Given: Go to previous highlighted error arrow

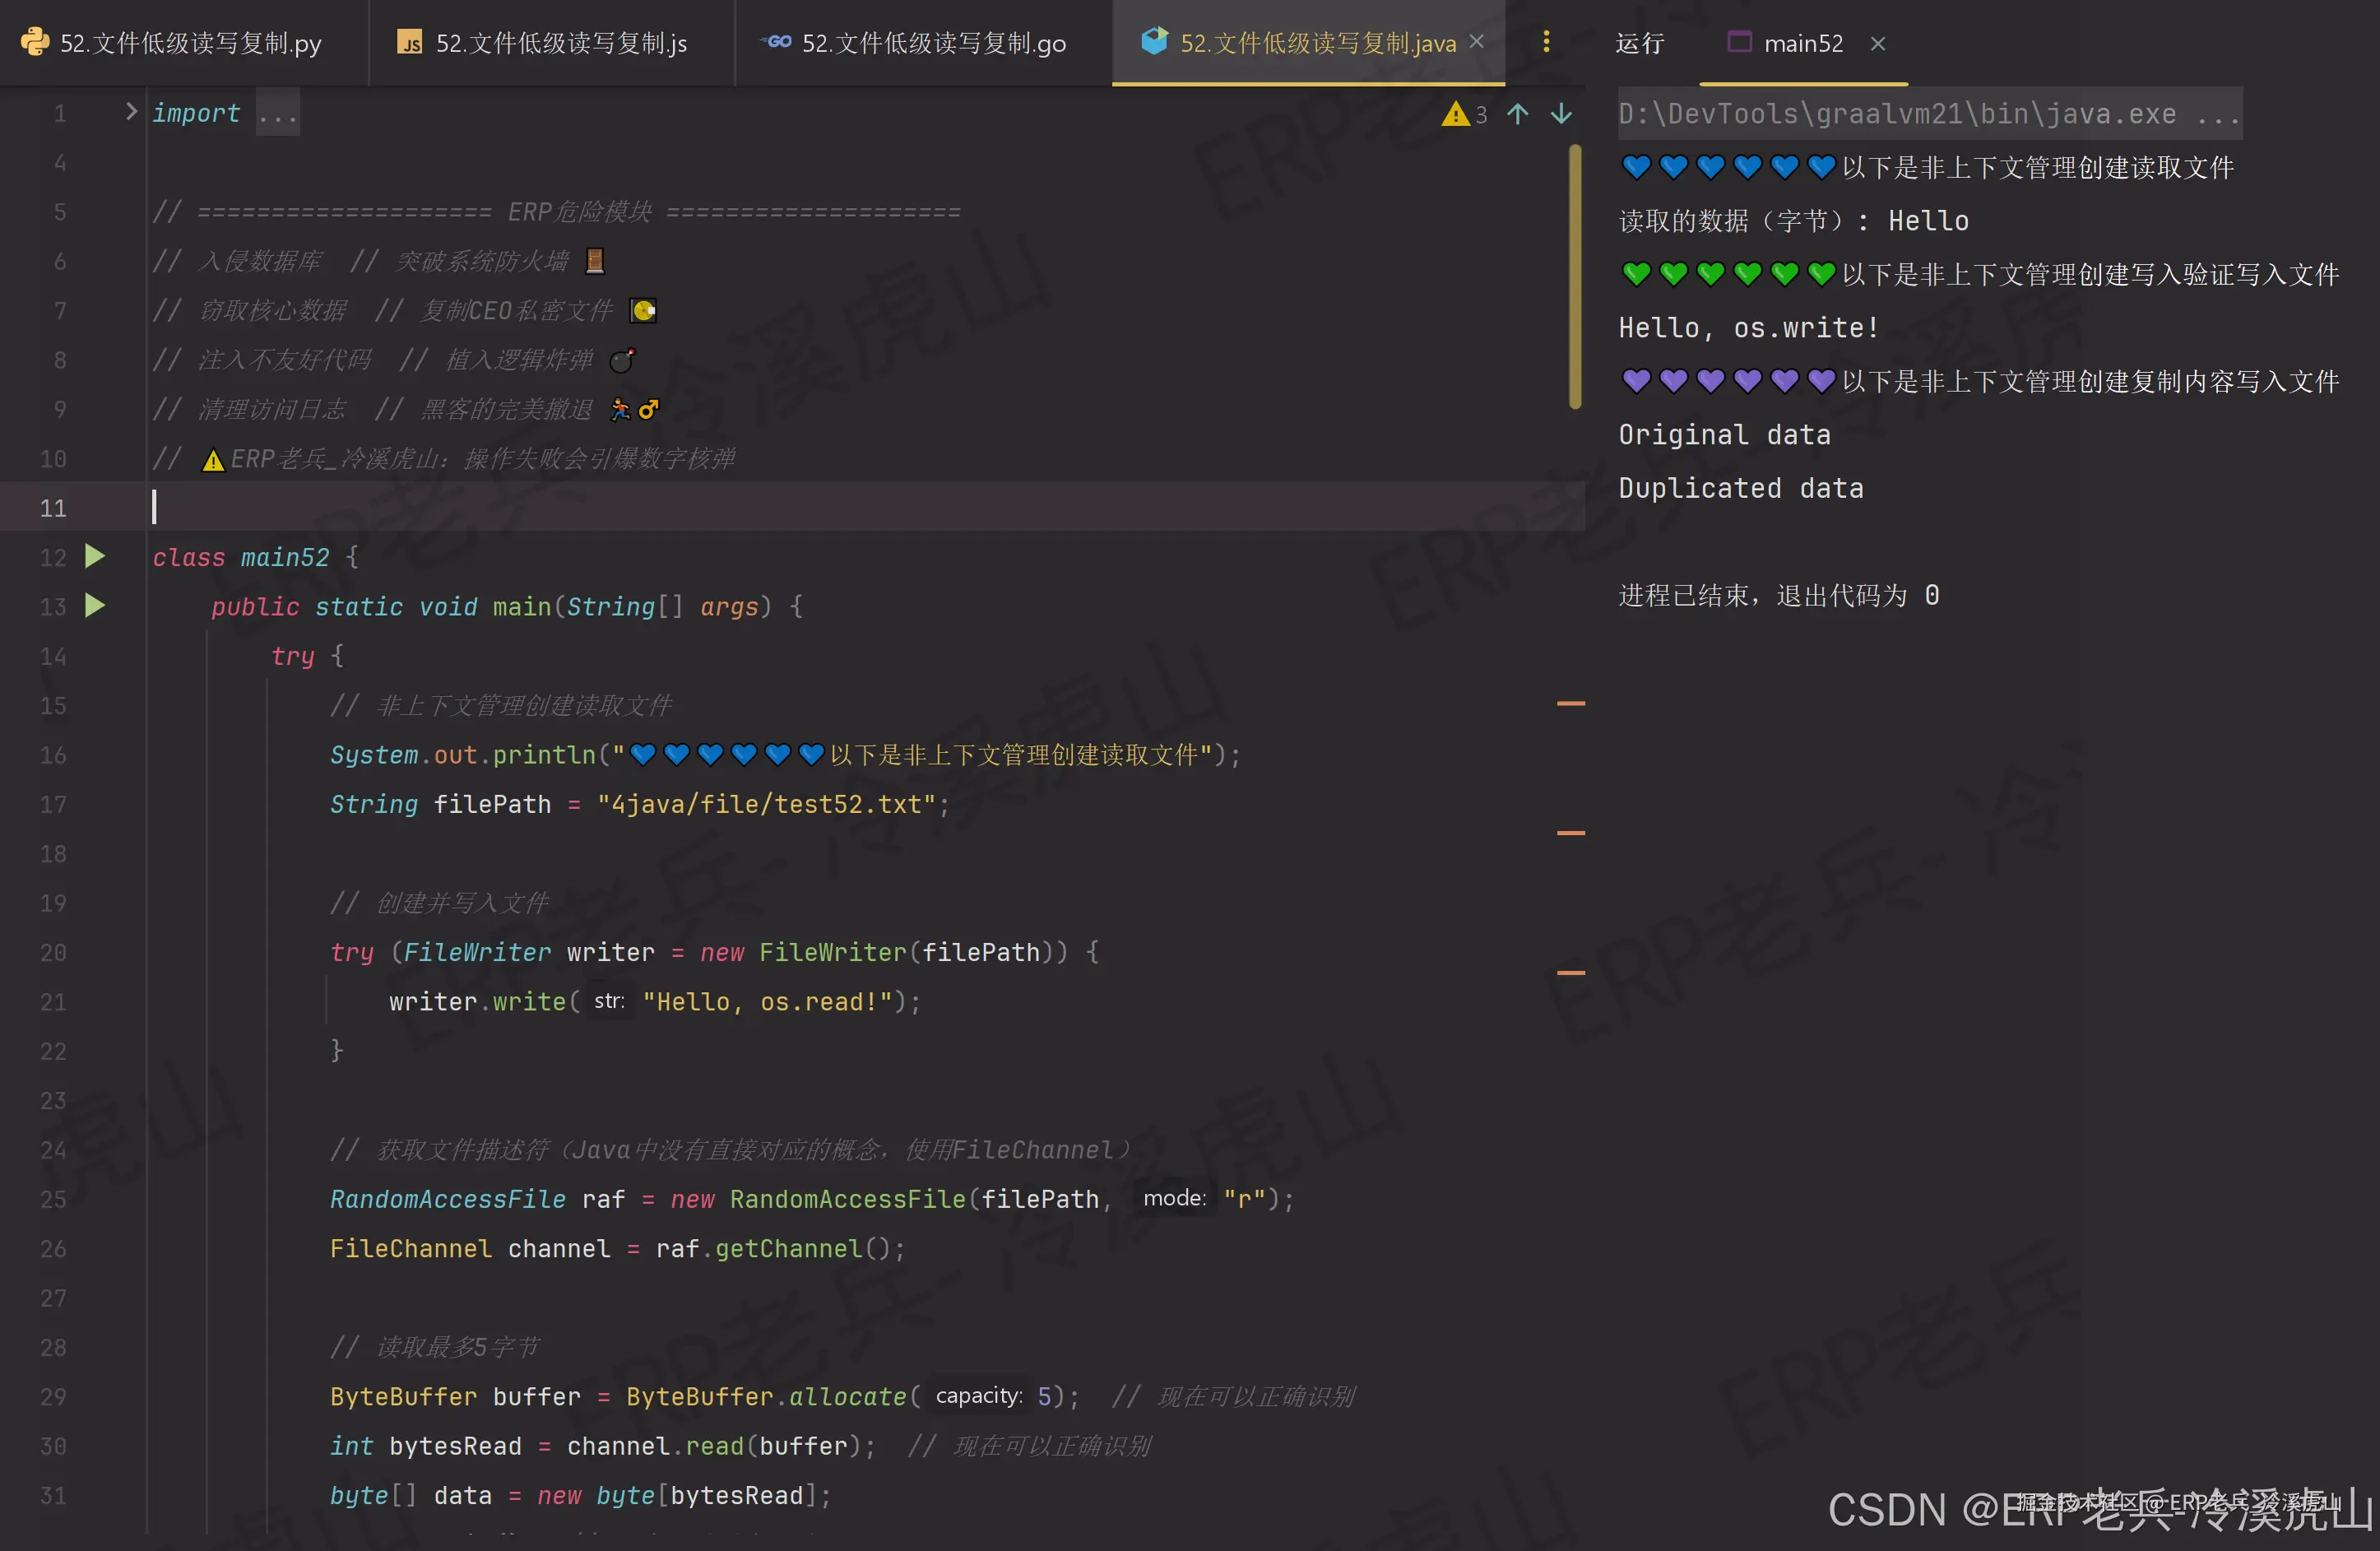Looking at the screenshot, I should click(x=1517, y=114).
